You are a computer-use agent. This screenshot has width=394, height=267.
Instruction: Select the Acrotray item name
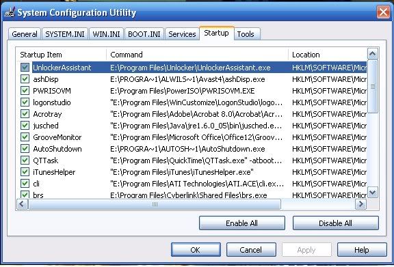[47, 114]
